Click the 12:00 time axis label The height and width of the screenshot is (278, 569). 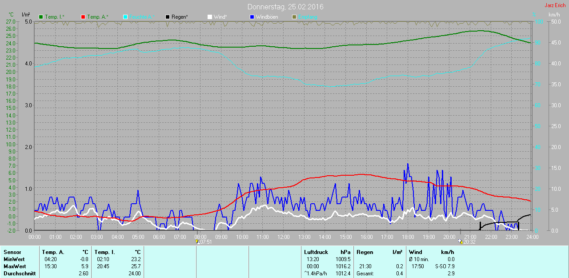point(283,237)
